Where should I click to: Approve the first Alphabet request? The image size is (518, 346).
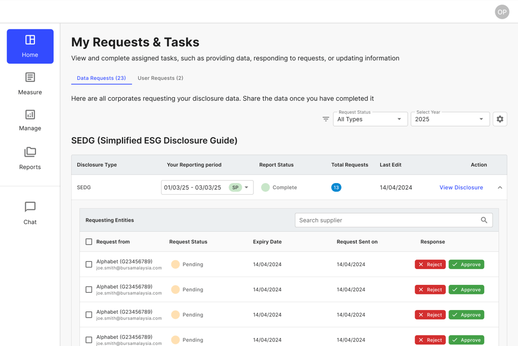[x=466, y=265]
